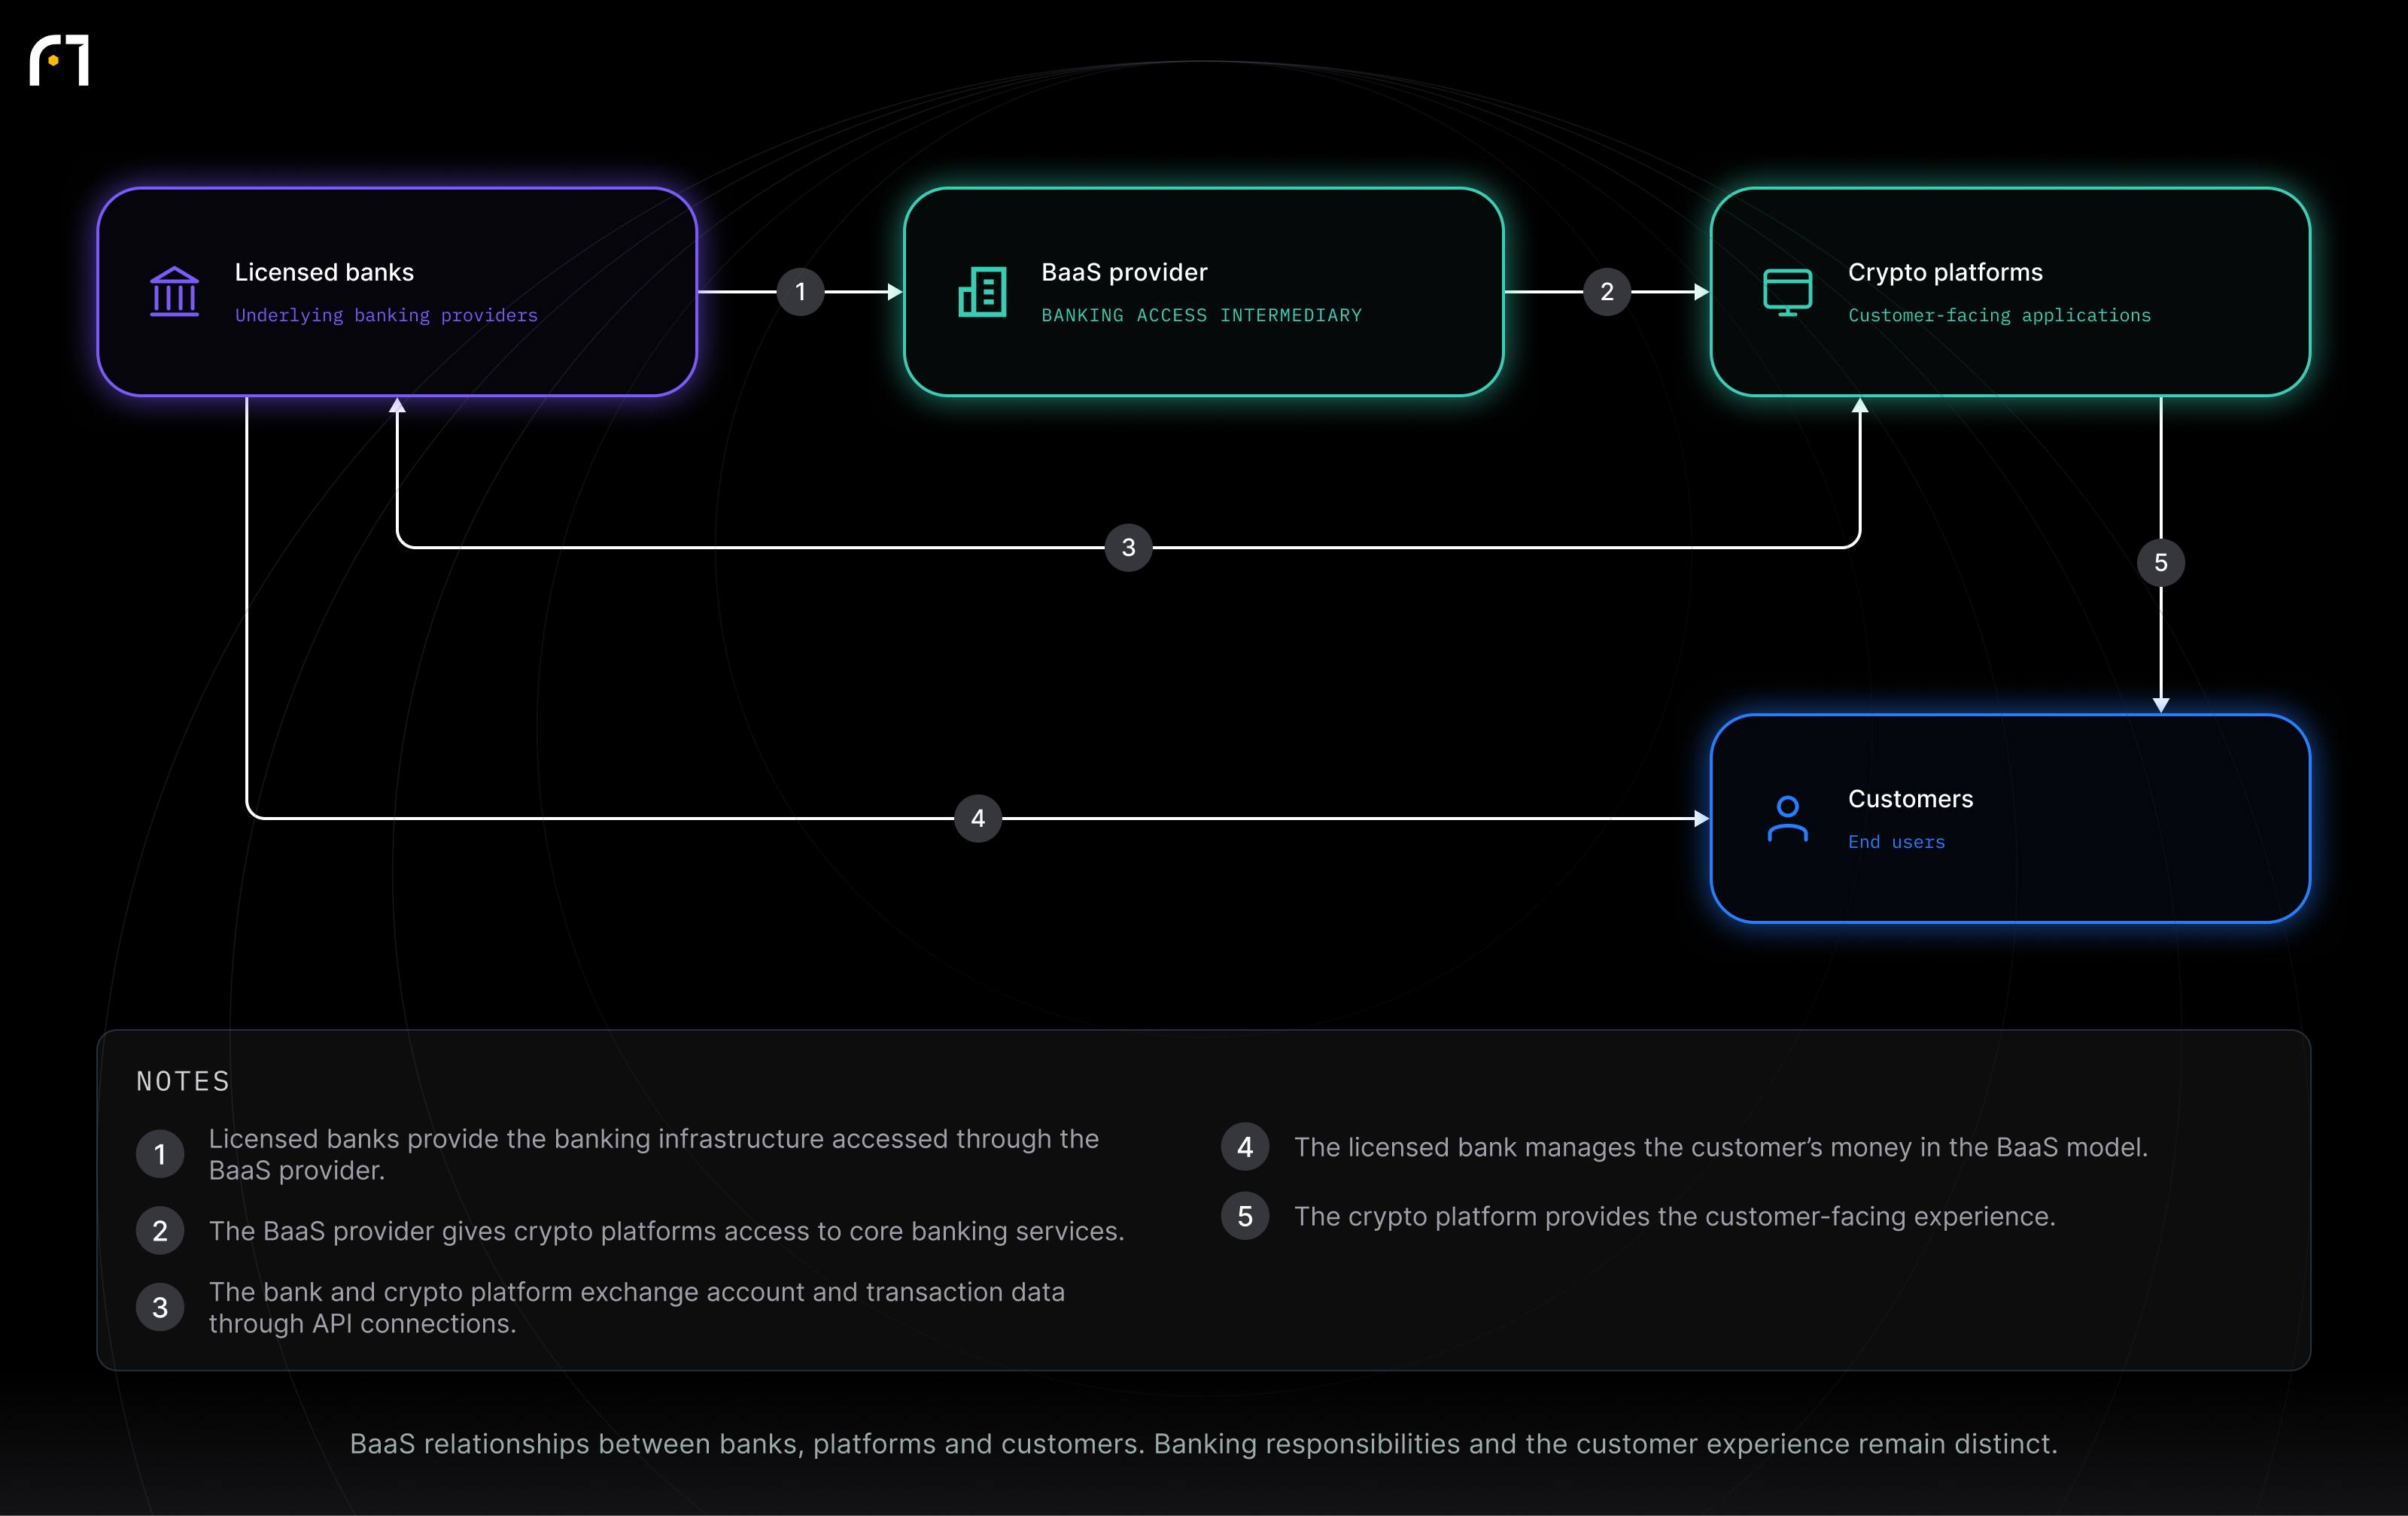Image resolution: width=2408 pixels, height=1516 pixels.
Task: Select the "End users" subtitle
Action: [x=1896, y=843]
